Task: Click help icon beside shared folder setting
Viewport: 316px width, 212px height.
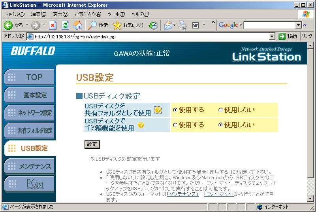Action: 158,110
